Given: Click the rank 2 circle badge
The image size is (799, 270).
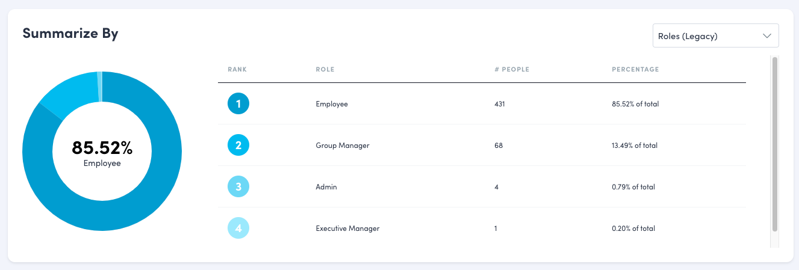Looking at the screenshot, I should click(x=238, y=146).
